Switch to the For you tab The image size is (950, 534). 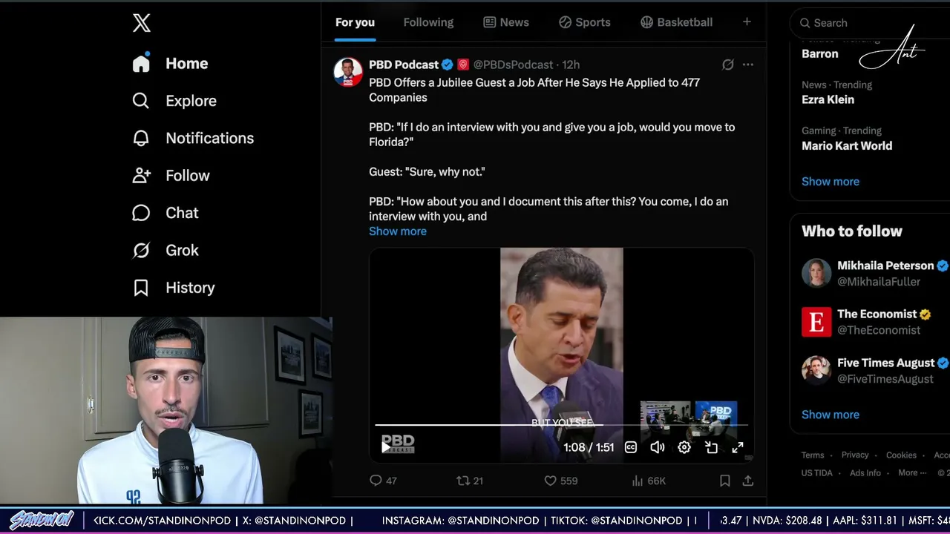coord(355,22)
